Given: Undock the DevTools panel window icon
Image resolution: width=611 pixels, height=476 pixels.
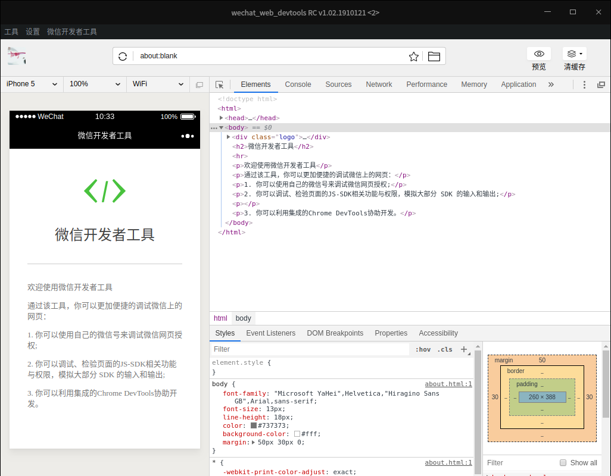Looking at the screenshot, I should (601, 84).
